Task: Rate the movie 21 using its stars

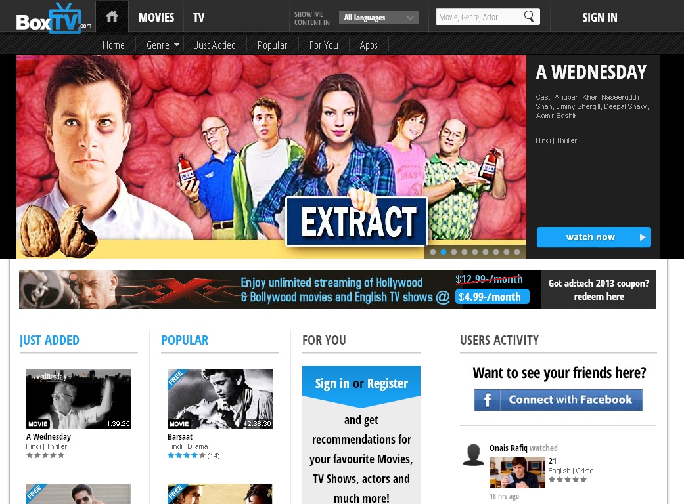Action: point(568,480)
